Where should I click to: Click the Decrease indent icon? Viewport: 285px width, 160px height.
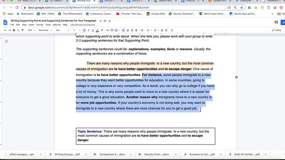[x=162, y=30]
